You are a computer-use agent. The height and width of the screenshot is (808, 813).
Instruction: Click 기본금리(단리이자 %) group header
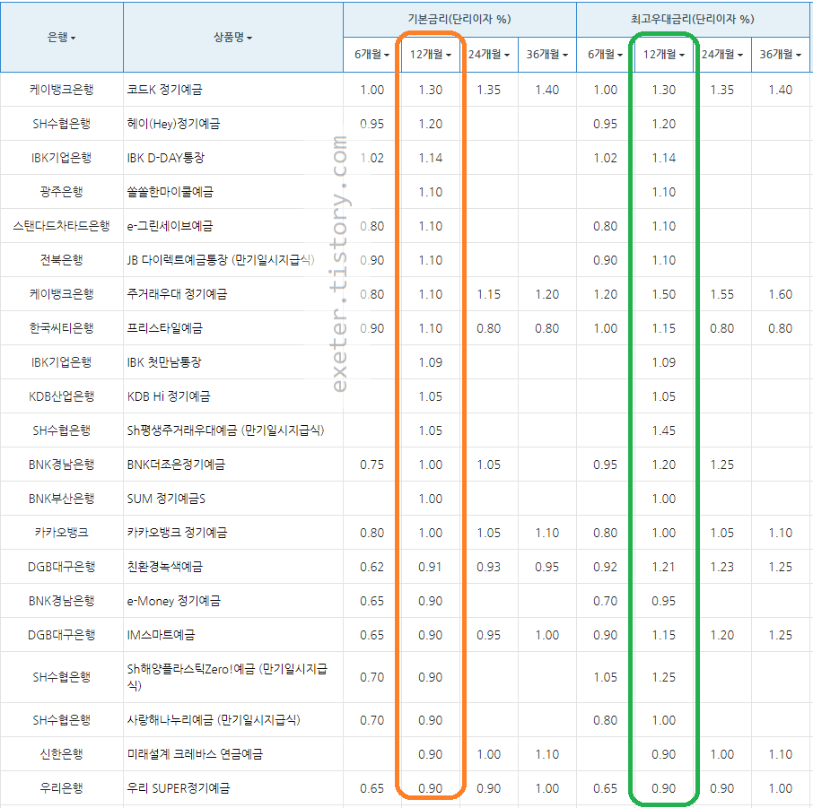tap(459, 19)
